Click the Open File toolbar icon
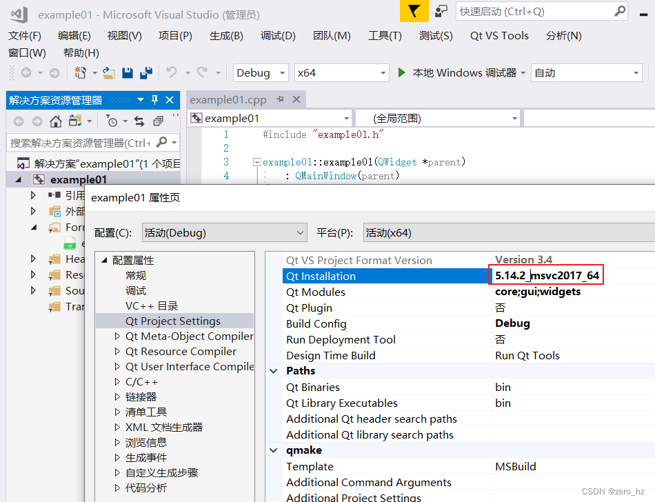 [x=108, y=72]
